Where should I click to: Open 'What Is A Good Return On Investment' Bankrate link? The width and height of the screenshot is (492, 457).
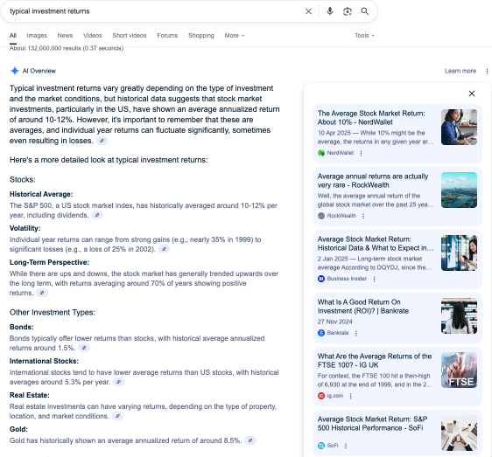363,307
